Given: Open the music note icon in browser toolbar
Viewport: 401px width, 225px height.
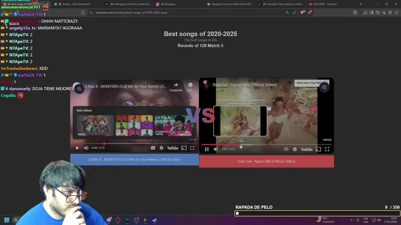Looking at the screenshot, I should [x=365, y=12].
